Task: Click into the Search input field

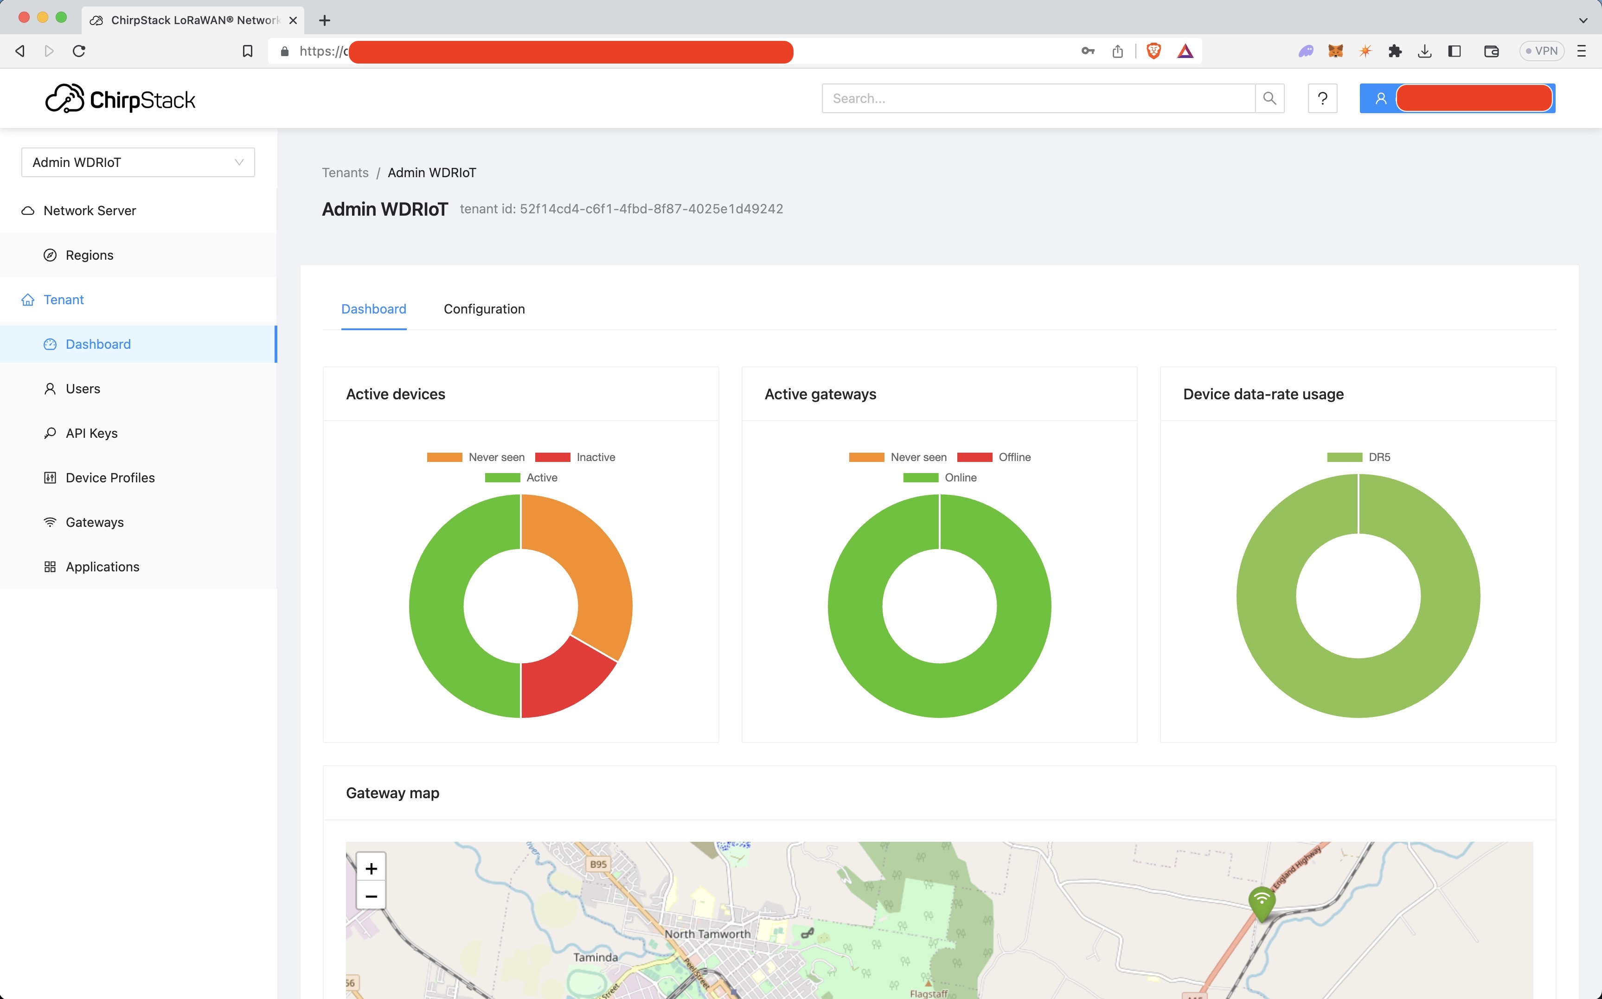Action: 1037,98
